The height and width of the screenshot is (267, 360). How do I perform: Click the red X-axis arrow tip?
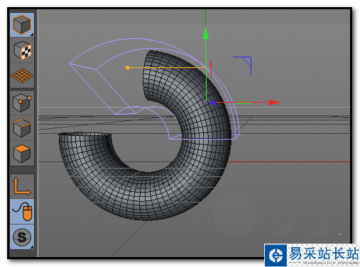pos(275,103)
